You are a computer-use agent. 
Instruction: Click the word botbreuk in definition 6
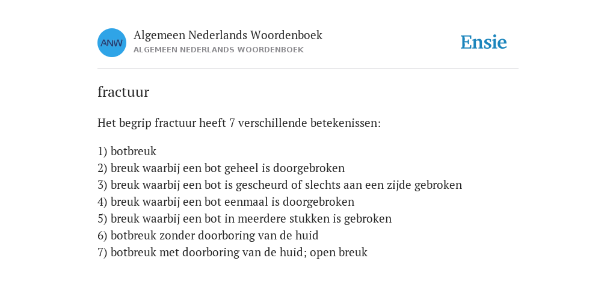click(134, 236)
